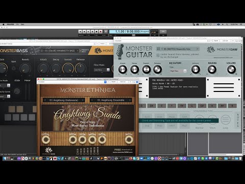The image size is (245, 184).
Task: Click Monster Guitar Volume knob
Action: (x=231, y=69)
